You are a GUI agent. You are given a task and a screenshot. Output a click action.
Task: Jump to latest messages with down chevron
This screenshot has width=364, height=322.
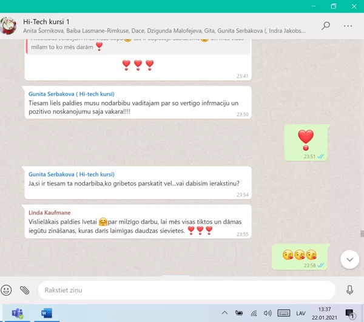pyautogui.click(x=350, y=260)
